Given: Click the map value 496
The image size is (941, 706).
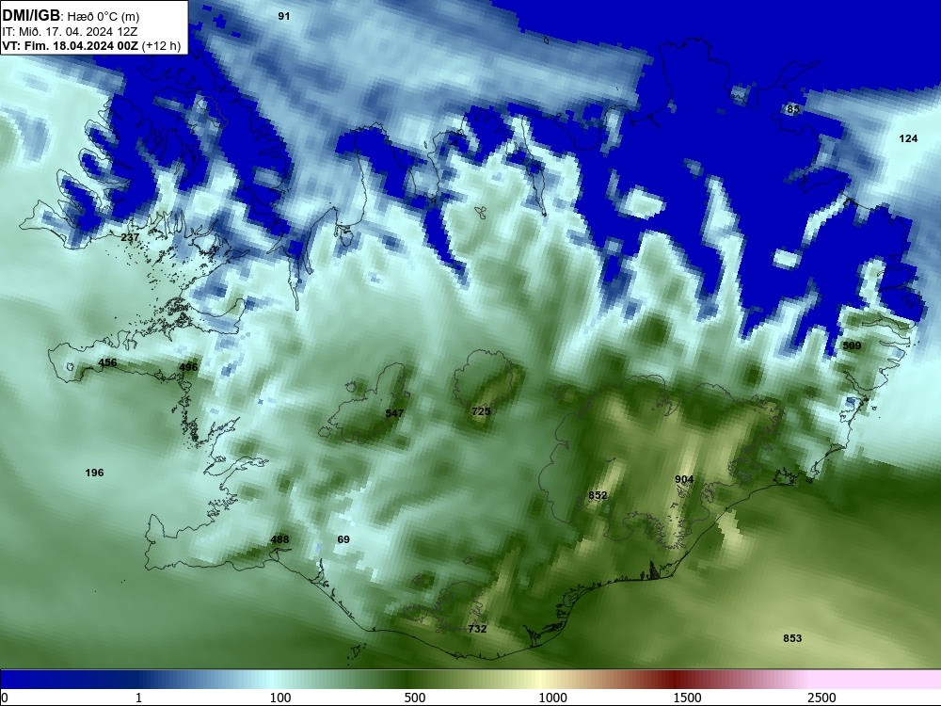Looking at the screenshot, I should 188,367.
